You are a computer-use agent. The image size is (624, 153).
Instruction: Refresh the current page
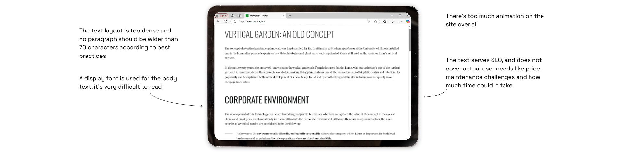(225, 21)
